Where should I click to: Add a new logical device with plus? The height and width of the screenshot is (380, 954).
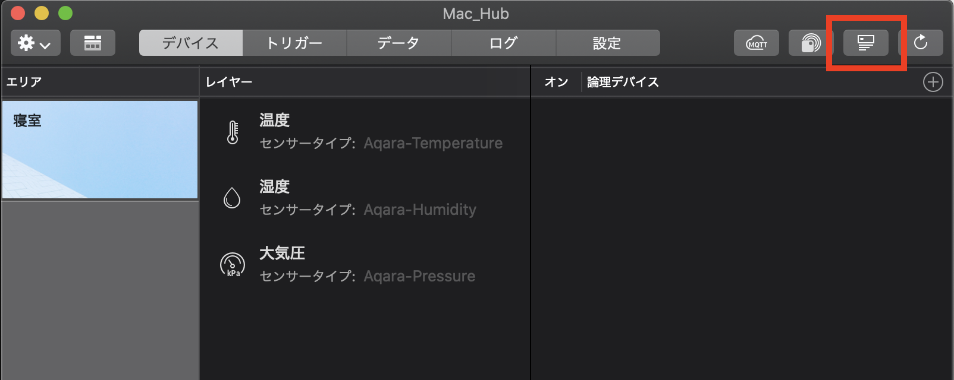(933, 82)
